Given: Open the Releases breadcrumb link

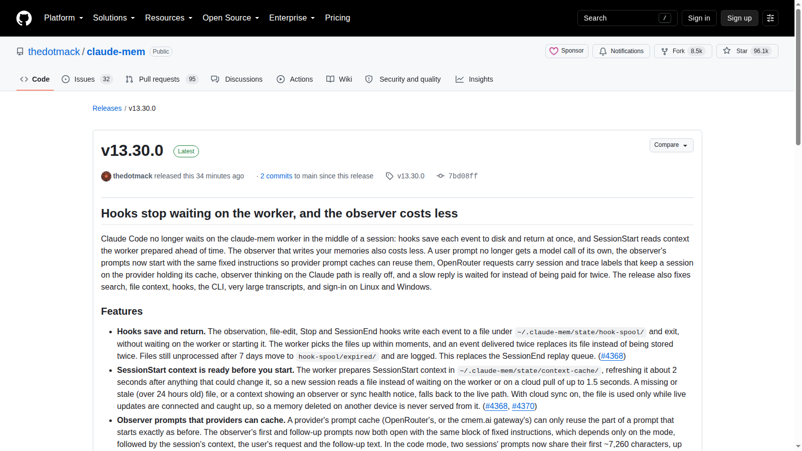Looking at the screenshot, I should pos(107,108).
